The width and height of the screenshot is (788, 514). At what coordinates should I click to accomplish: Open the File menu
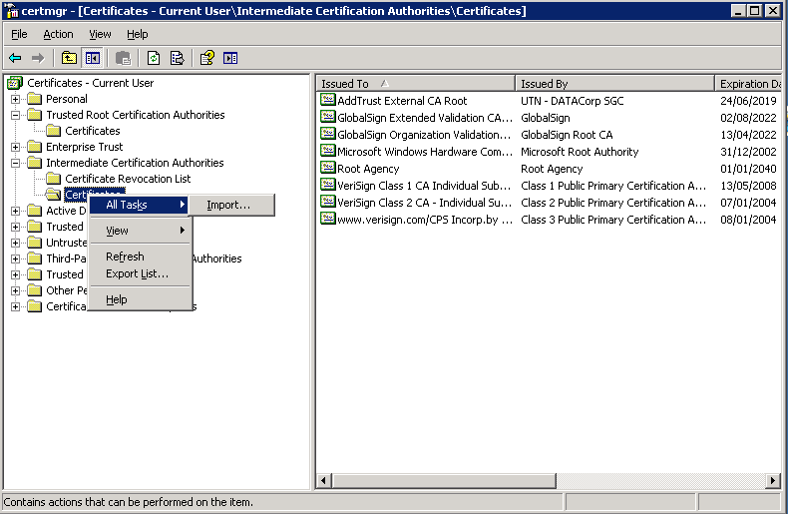[19, 34]
